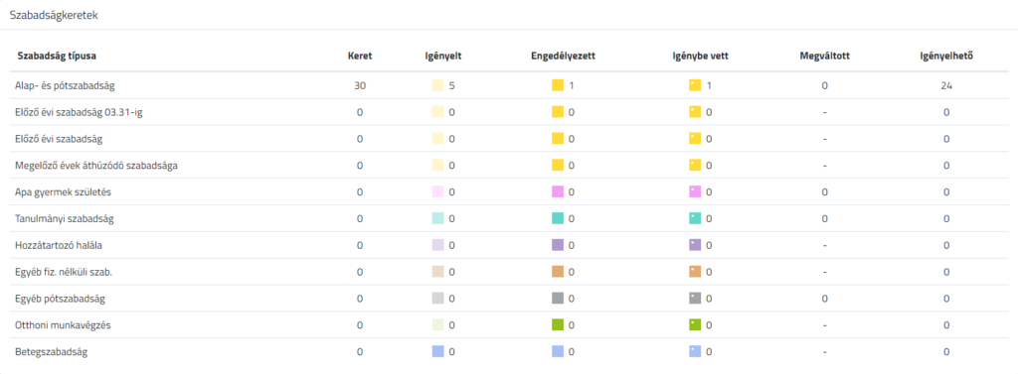This screenshot has height=374, width=1018.
Task: Click the orange Engedélyezett swatch for Egyéb fiz. nélküli szab.
Action: click(x=557, y=272)
